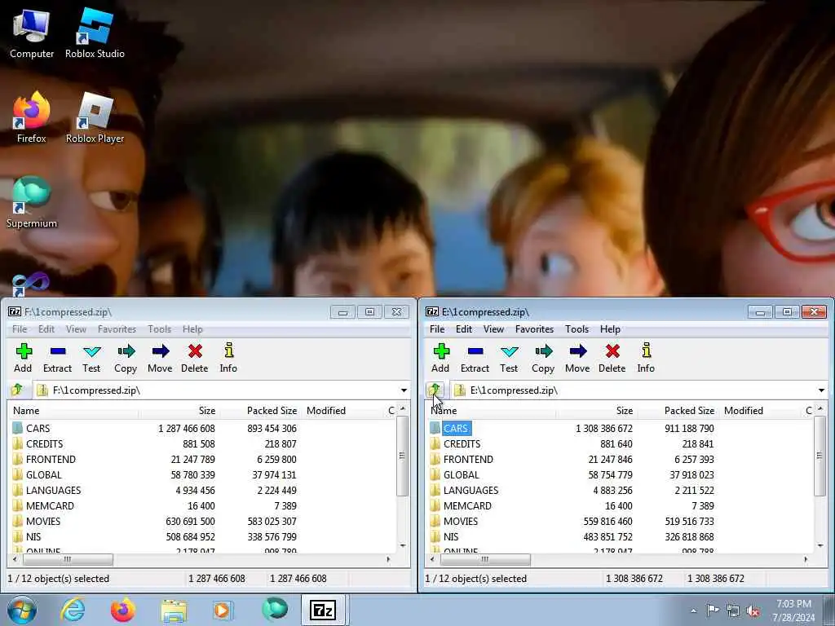Click Copy icon in E: archive window
Screen dimensions: 835x626
[543, 358]
